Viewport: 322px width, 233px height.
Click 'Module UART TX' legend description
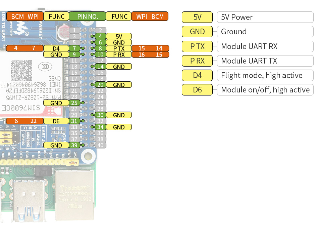point(265,61)
